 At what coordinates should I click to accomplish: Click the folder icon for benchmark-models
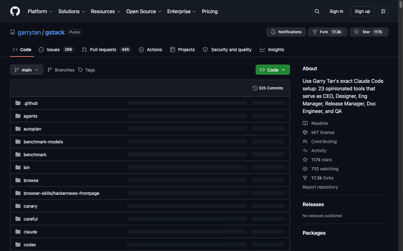(x=18, y=142)
